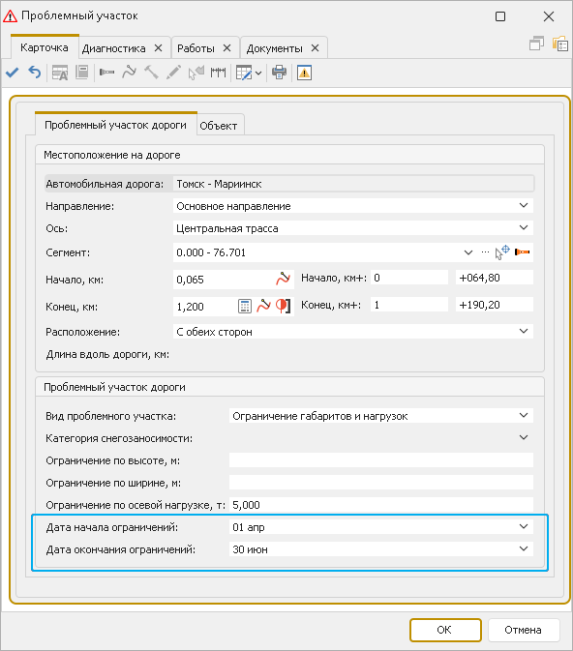This screenshot has height=651, width=573.
Task: Open the Вид проблемного участка dropdown
Action: [x=524, y=416]
